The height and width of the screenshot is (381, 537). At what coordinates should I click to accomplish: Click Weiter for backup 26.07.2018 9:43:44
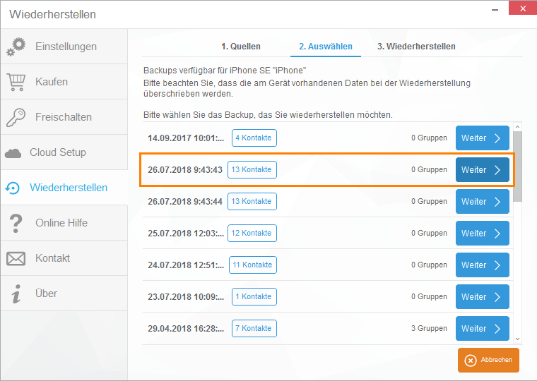tap(482, 202)
